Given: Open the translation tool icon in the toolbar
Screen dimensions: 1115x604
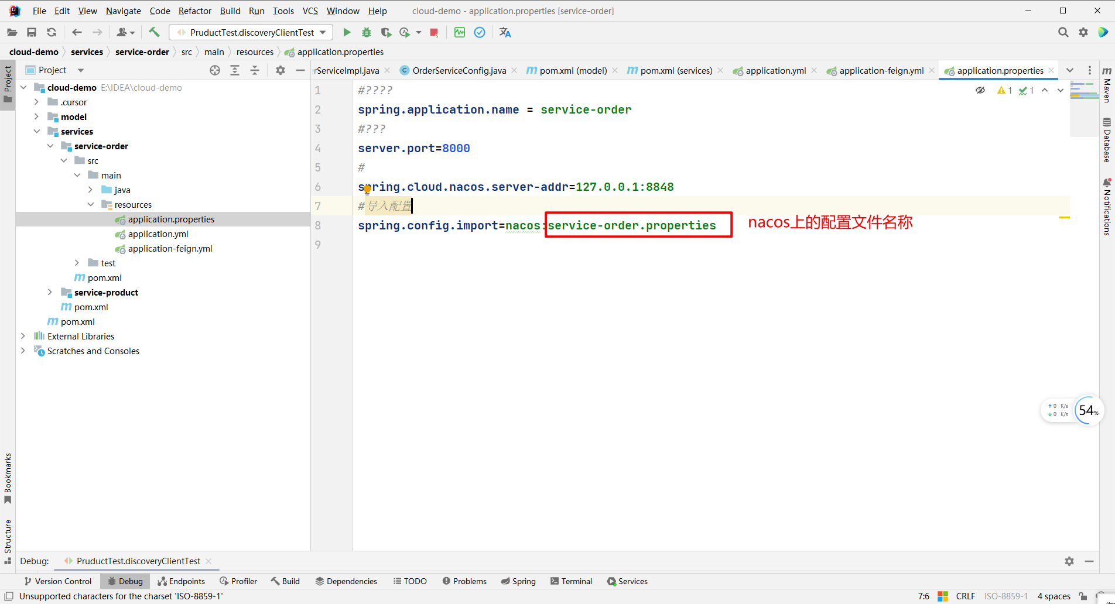Looking at the screenshot, I should coord(505,33).
